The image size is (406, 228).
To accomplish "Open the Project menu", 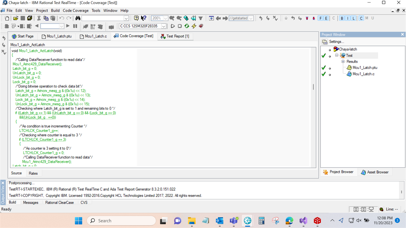I will [42, 10].
